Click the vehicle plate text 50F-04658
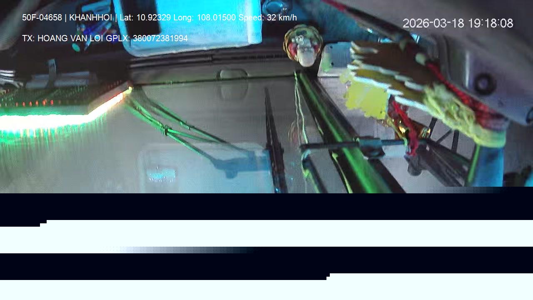The height and width of the screenshot is (300, 533). point(42,17)
